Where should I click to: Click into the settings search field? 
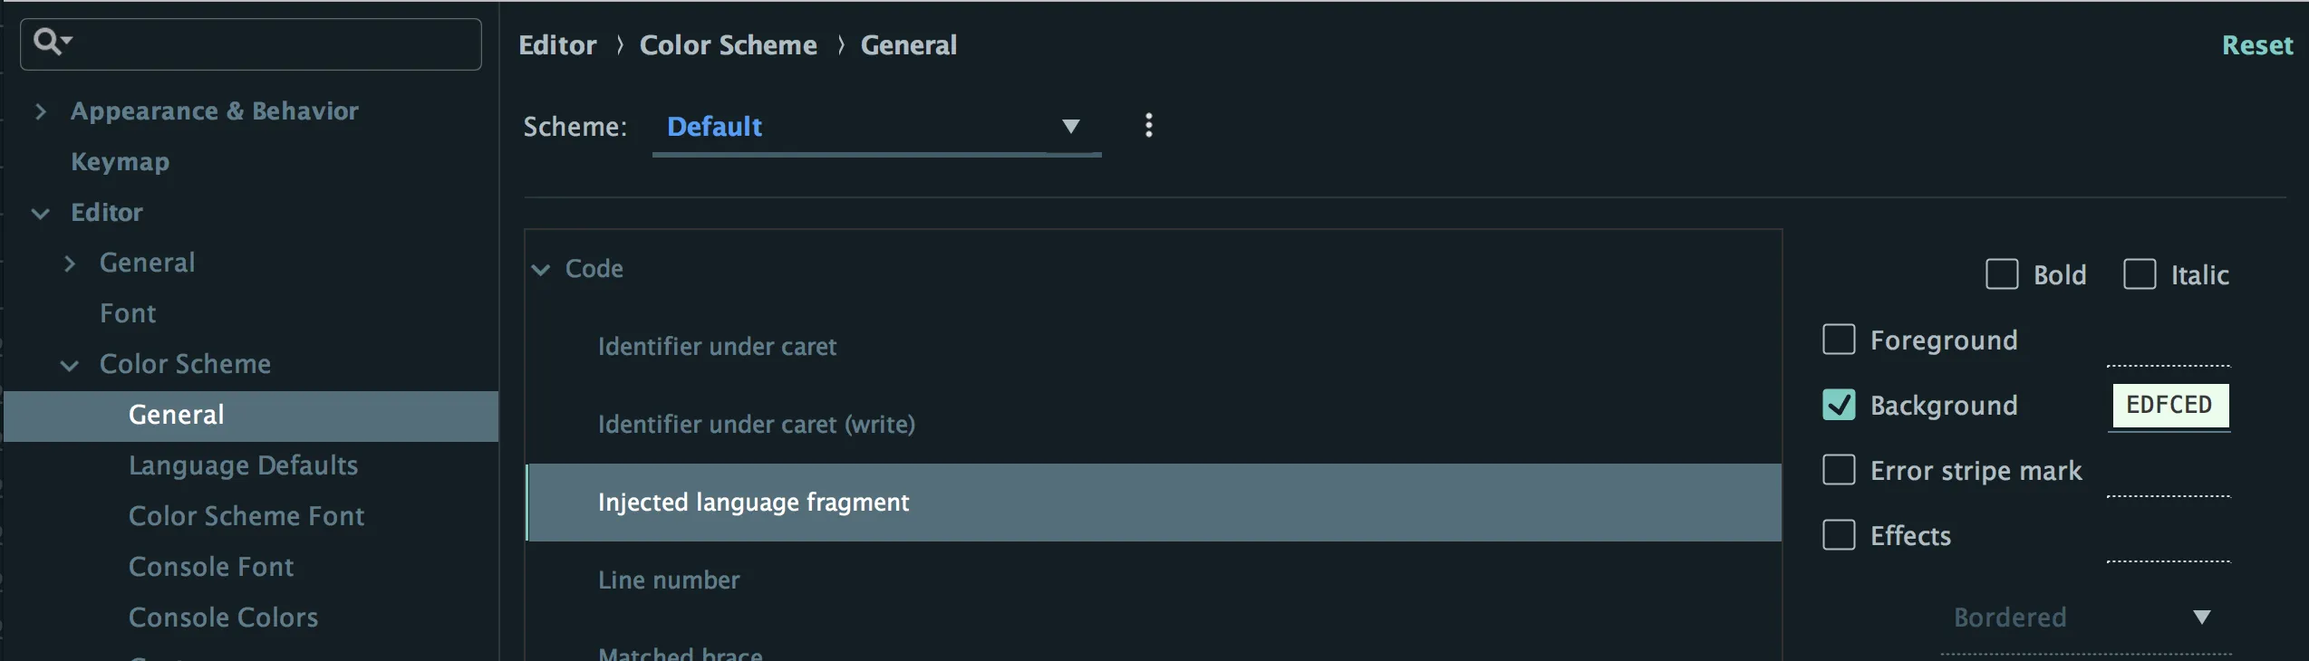[x=272, y=43]
